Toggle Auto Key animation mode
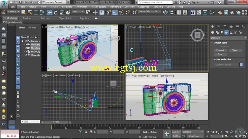The height and width of the screenshot is (139, 248). point(176,132)
